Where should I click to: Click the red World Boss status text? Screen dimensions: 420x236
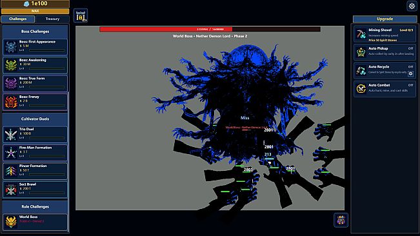pyautogui.click(x=32, y=221)
